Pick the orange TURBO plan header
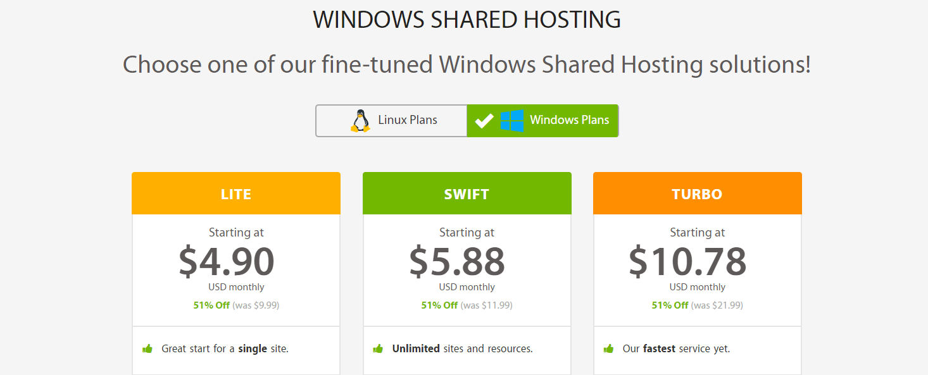928x375 pixels. [x=697, y=194]
